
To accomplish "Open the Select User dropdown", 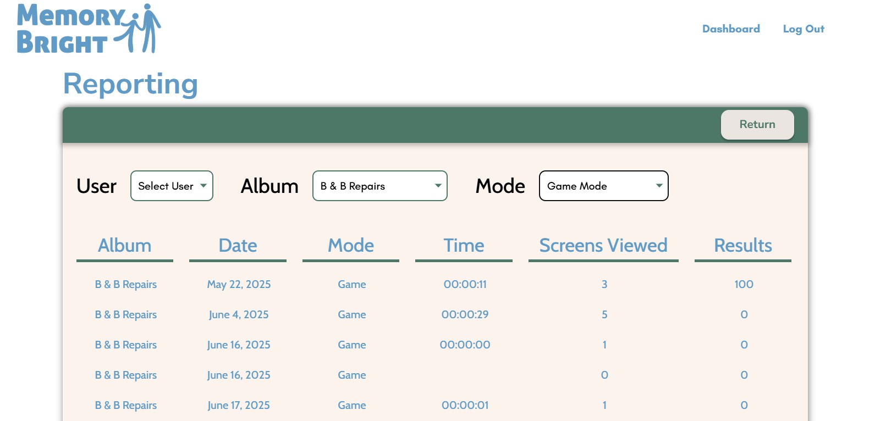I will (172, 186).
